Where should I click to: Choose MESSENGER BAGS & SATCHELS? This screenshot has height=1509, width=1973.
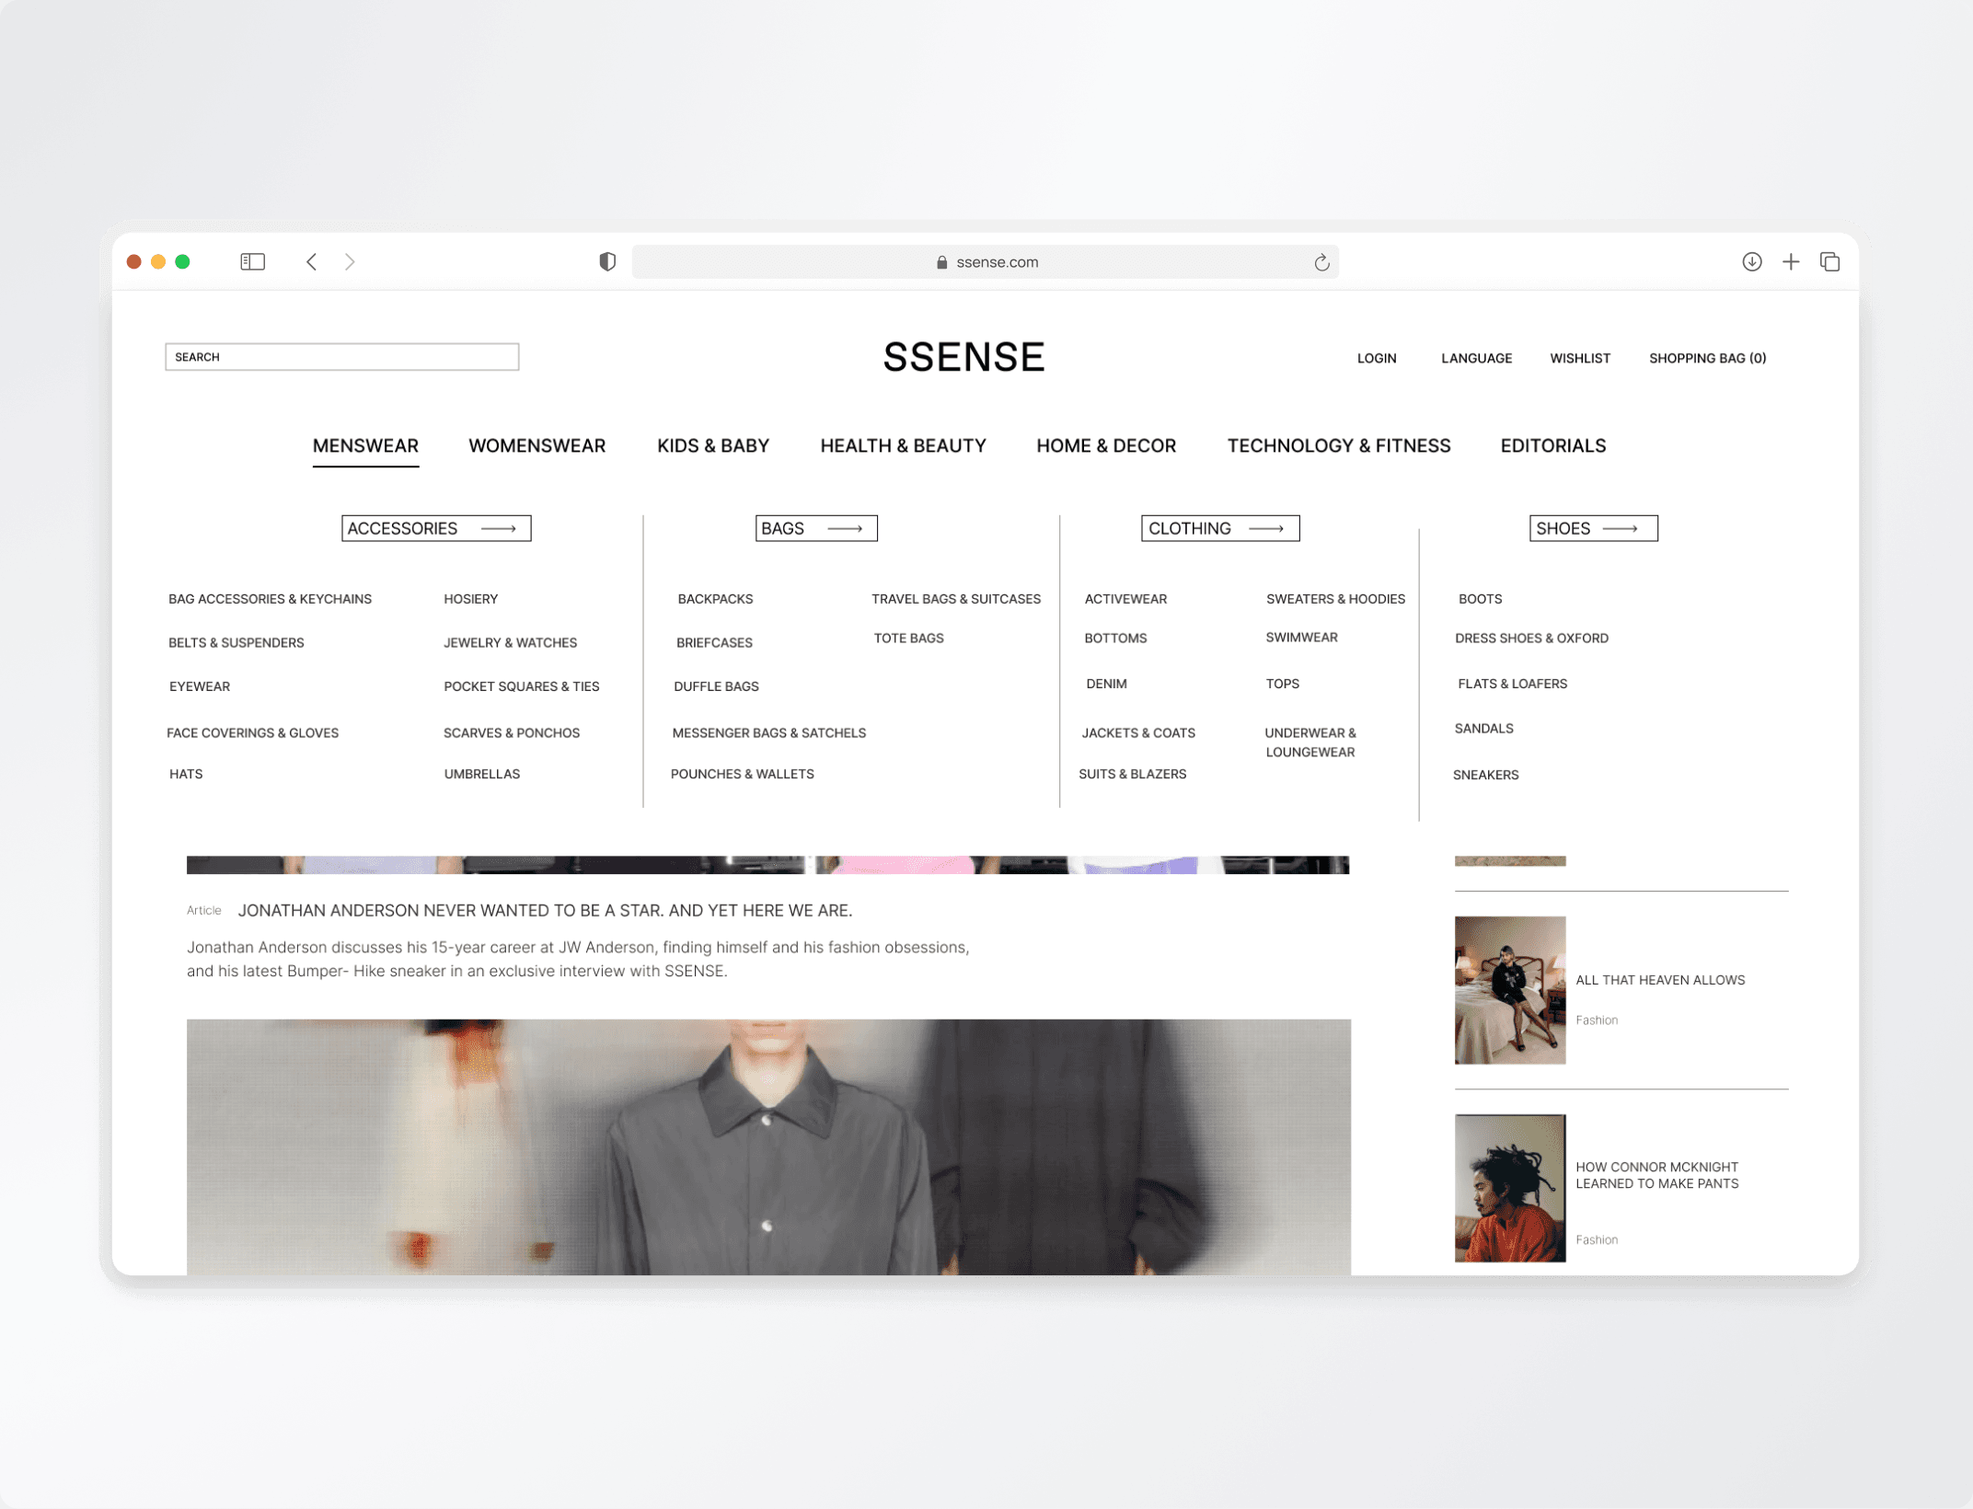pos(769,733)
